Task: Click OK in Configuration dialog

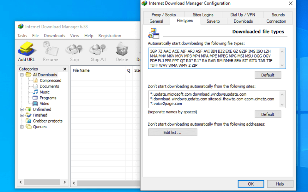Action: click(x=251, y=184)
